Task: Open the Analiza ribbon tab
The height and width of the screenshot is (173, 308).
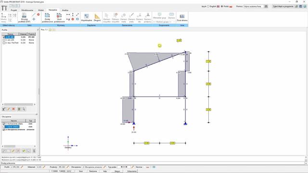Action: click(x=65, y=10)
